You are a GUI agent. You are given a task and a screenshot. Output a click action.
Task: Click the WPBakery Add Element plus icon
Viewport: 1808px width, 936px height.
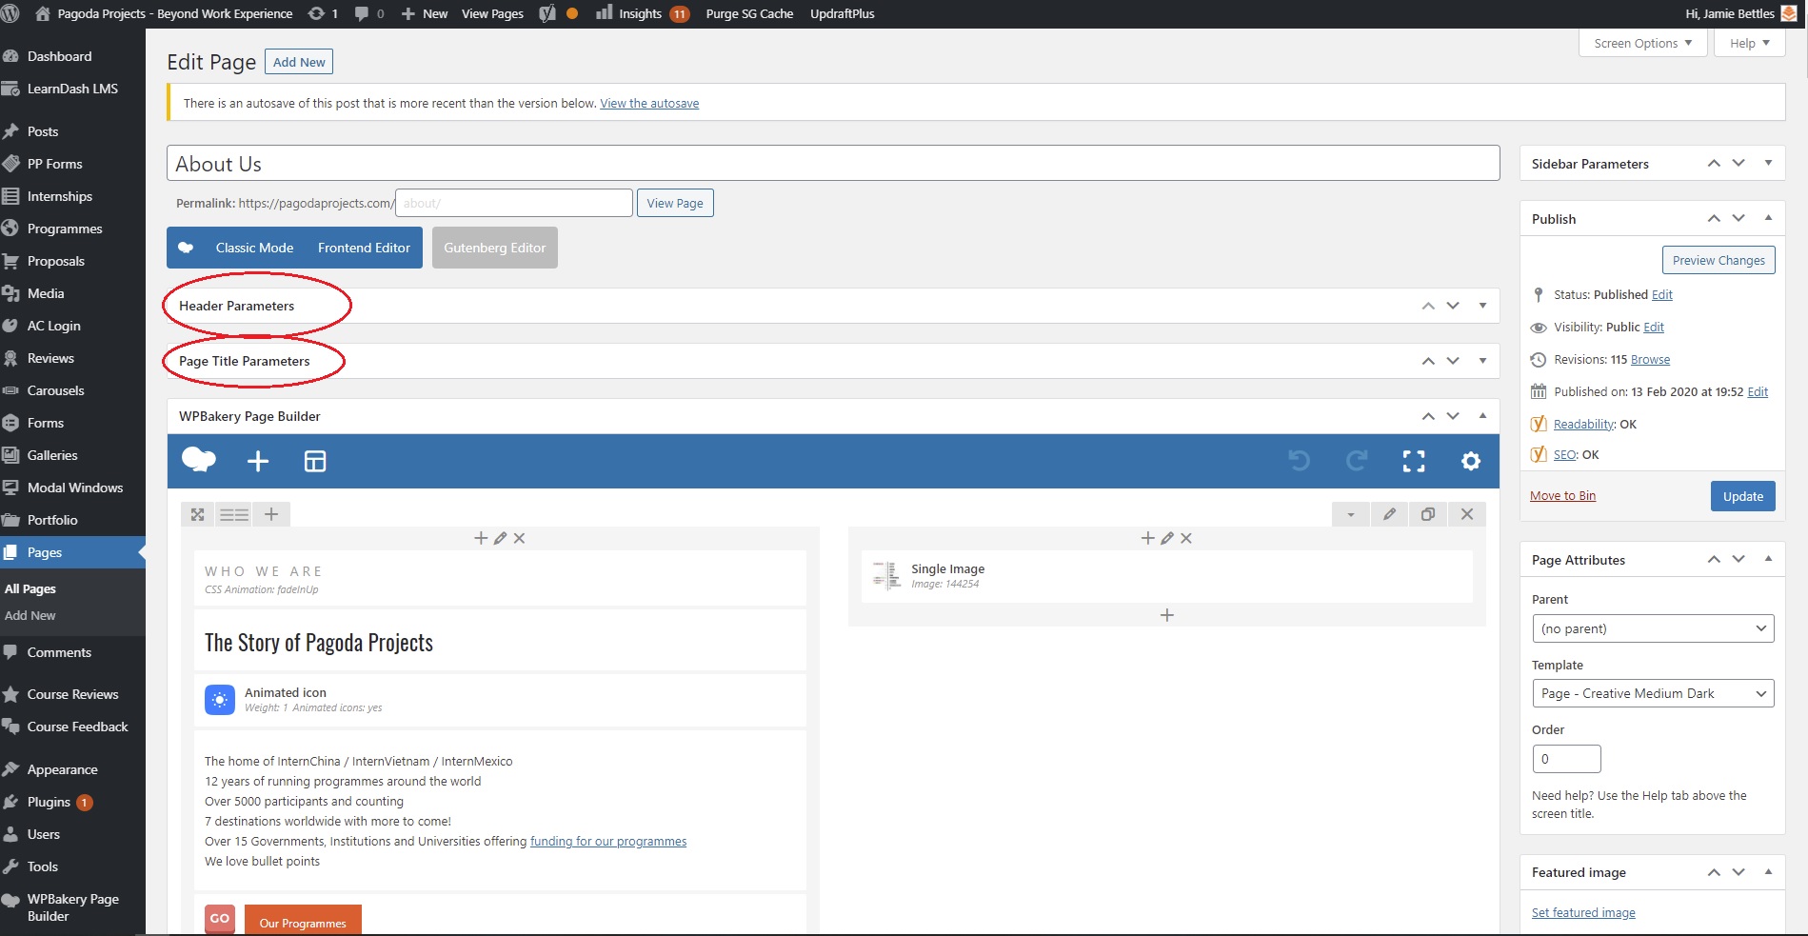click(258, 462)
